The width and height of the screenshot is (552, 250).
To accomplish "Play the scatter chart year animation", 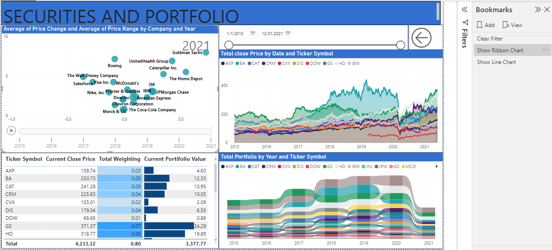I will click(x=12, y=131).
